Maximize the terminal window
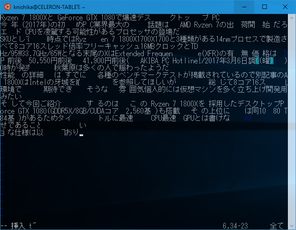Image resolution: width=296 pixels, height=230 pixels. point(265,7)
